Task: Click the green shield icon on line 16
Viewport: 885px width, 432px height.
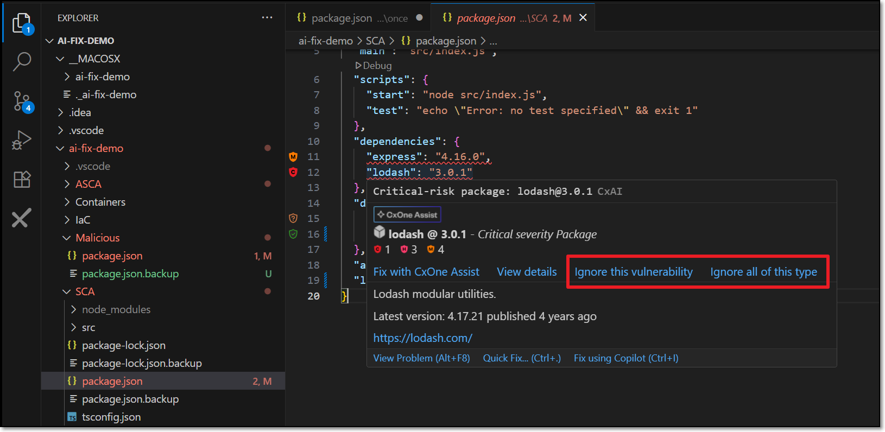Action: pyautogui.click(x=293, y=234)
